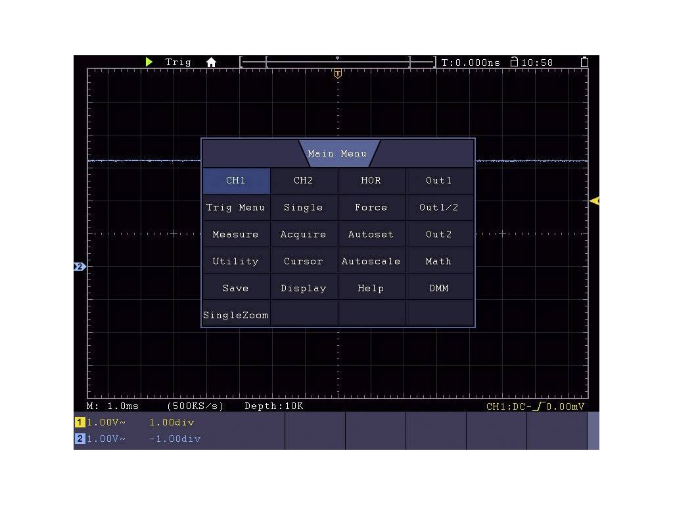
Task: Click the yellow channel 1 badge
Action: point(80,423)
